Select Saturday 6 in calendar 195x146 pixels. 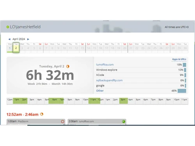click(40, 48)
